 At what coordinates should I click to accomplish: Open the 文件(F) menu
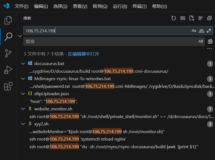pos(21,6)
